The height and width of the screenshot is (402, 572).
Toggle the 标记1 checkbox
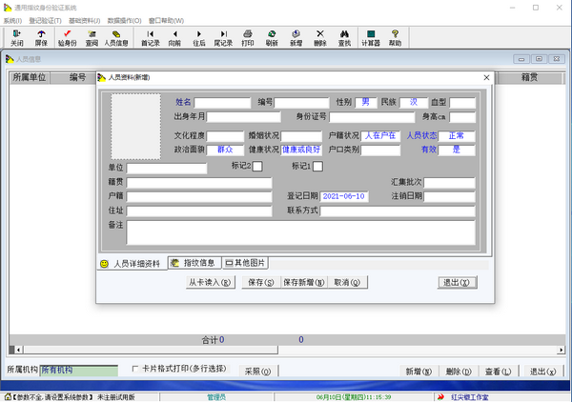[x=317, y=167]
